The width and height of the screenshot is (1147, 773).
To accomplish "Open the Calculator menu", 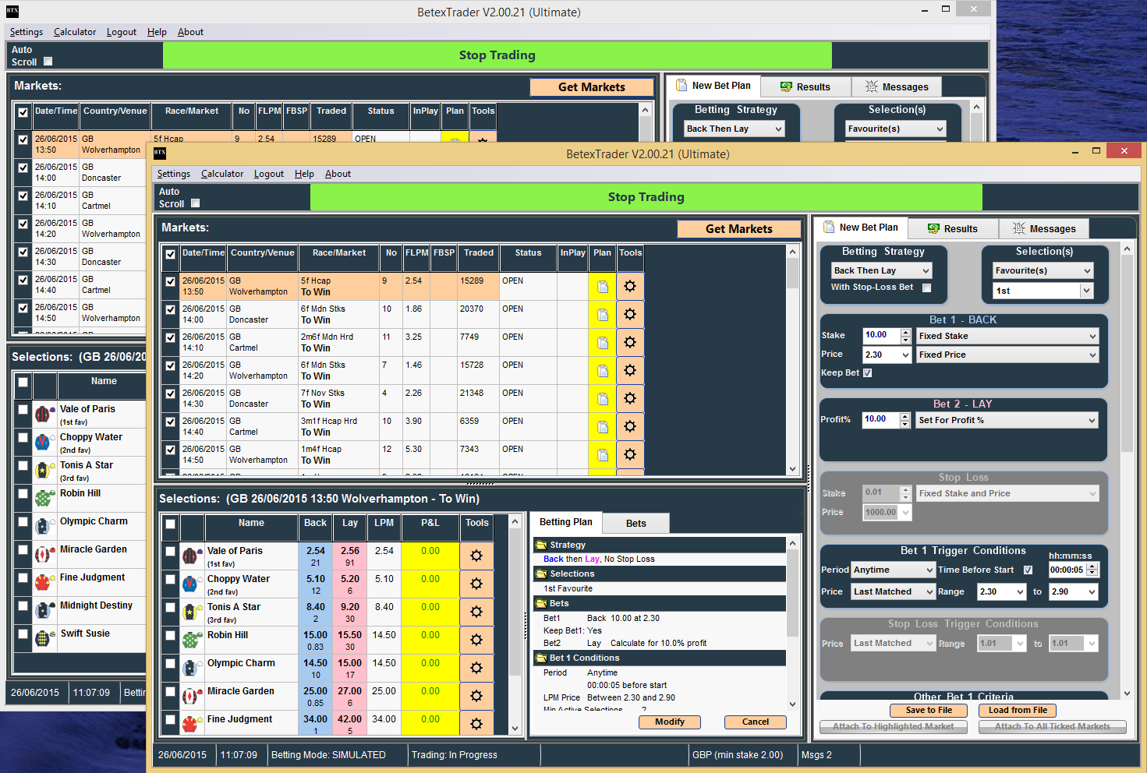I will pyautogui.click(x=222, y=174).
